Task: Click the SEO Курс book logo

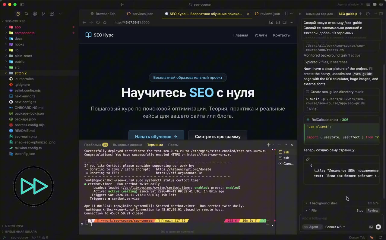Action: point(88,35)
